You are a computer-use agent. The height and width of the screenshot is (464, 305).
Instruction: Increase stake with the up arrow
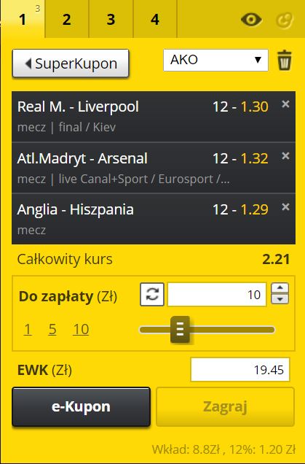click(x=280, y=288)
